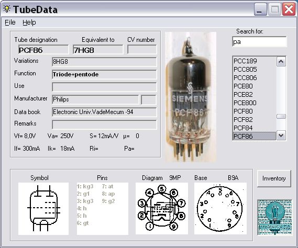The height and width of the screenshot is (248, 298).
Task: Minimize the TubeData window
Action: pyautogui.click(x=260, y=9)
